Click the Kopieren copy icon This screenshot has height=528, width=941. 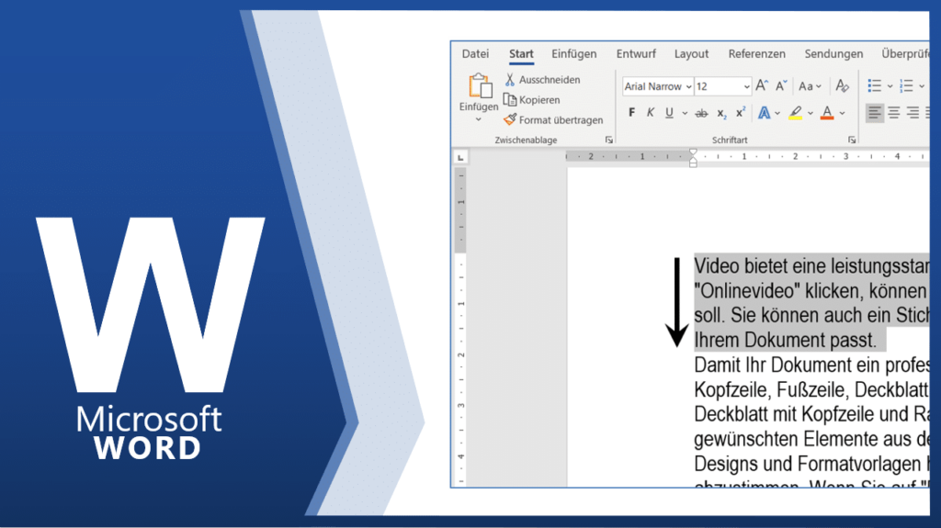coord(510,100)
